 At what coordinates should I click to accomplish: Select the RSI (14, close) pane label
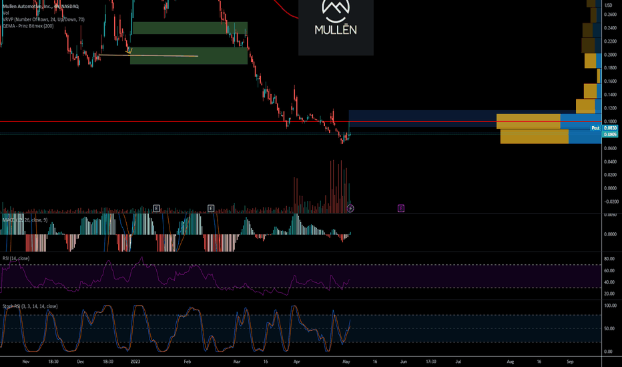point(16,258)
